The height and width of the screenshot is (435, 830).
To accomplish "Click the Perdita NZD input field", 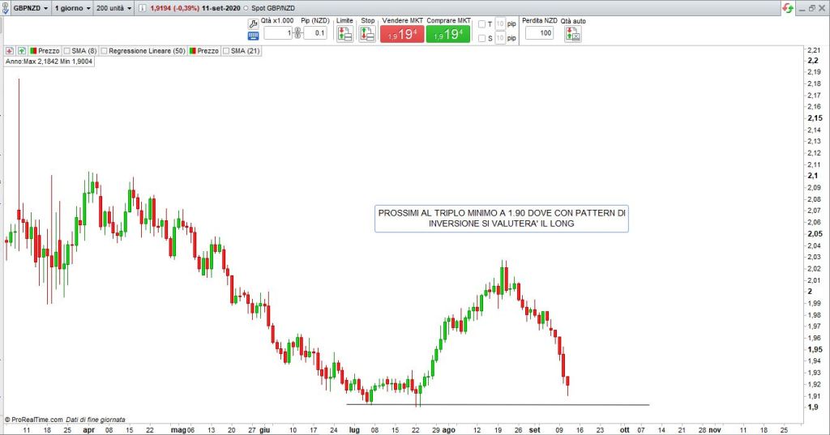I will tap(539, 33).
